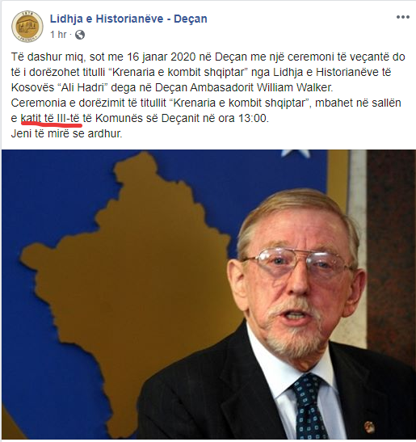The width and height of the screenshot is (416, 442).
Task: Click the lapel pin on the jacket
Action: tap(369, 427)
